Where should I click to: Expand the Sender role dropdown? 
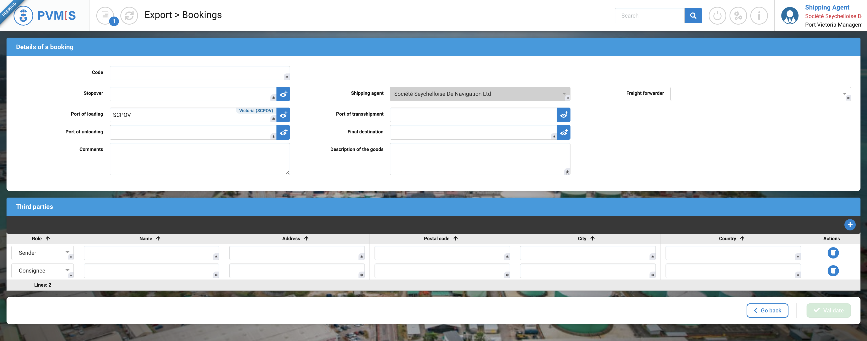(67, 252)
